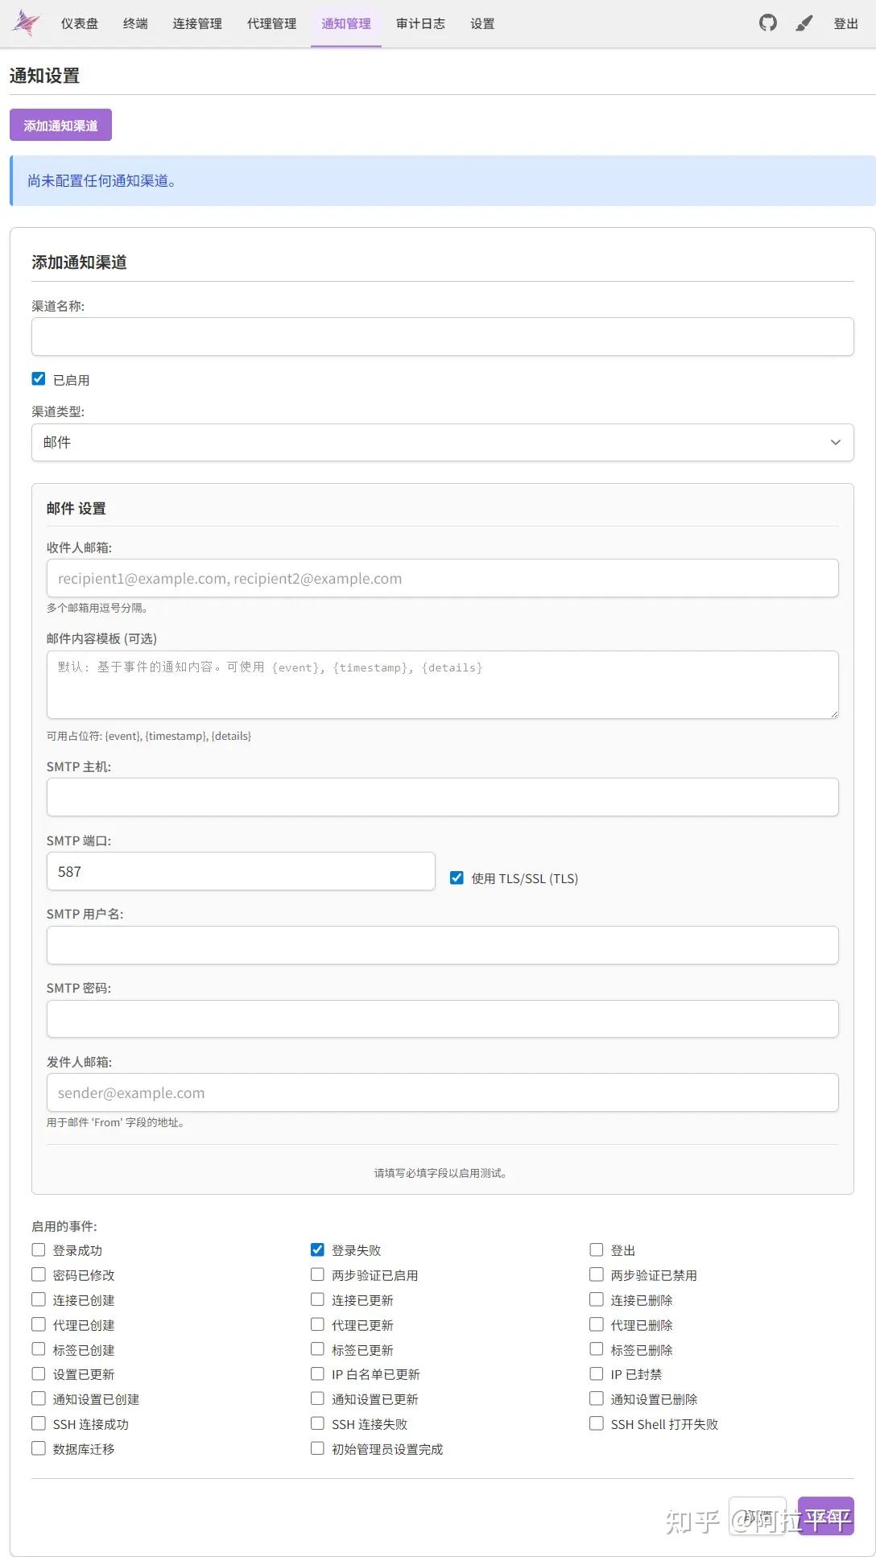
Task: Click the 邮件内容模板 textarea
Action: pos(442,684)
